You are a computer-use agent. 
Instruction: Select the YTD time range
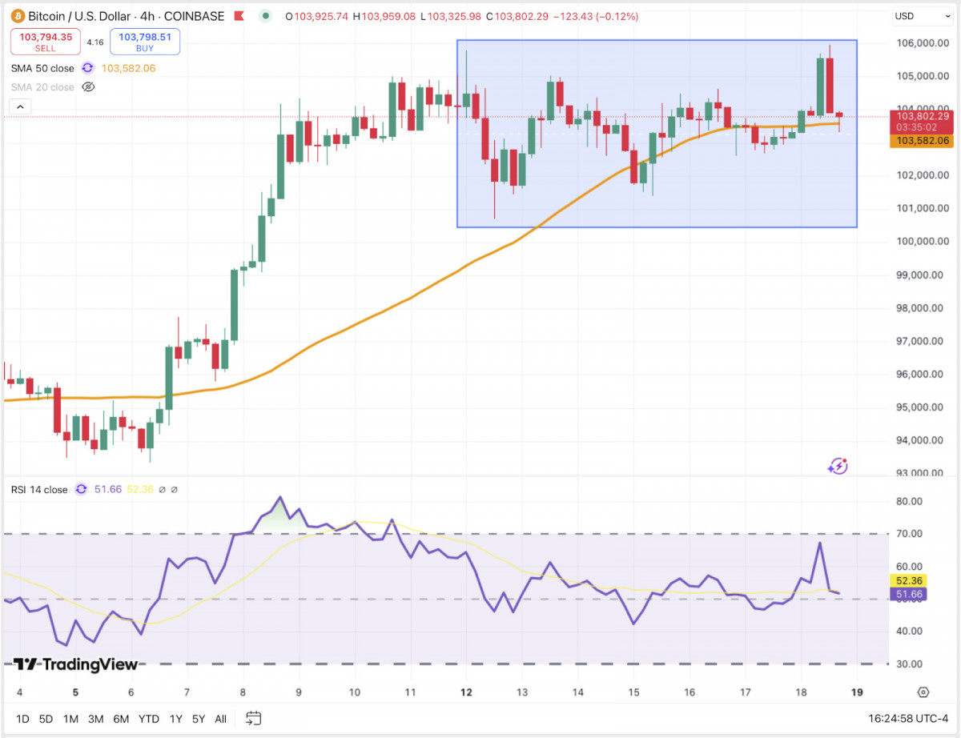(x=149, y=719)
